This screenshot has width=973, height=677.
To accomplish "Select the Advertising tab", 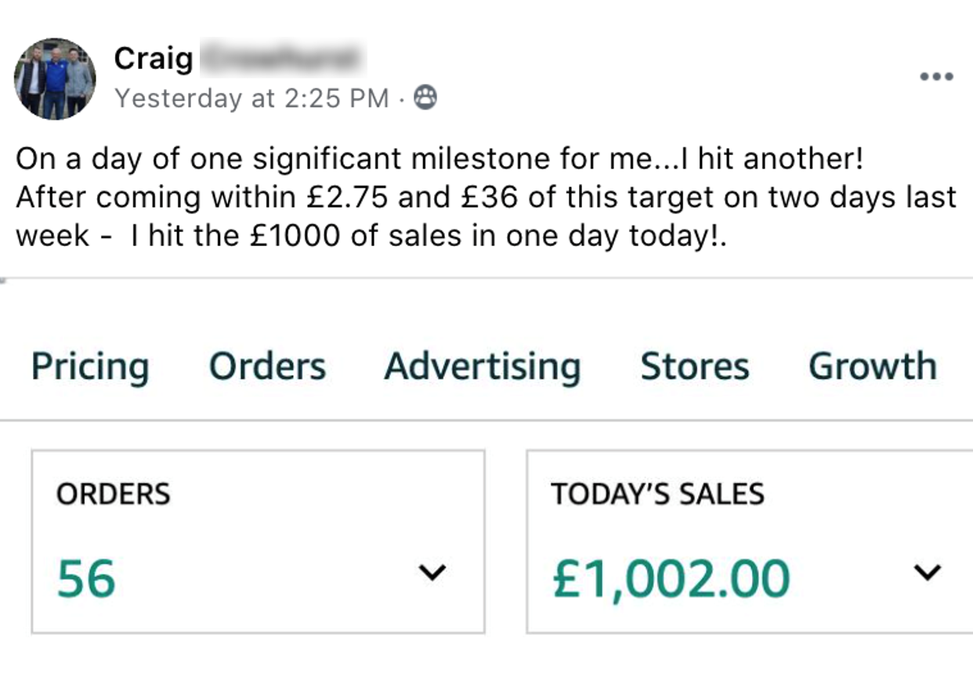I will [x=483, y=367].
